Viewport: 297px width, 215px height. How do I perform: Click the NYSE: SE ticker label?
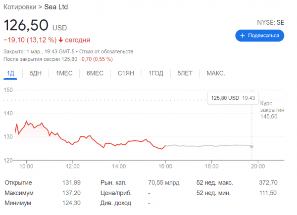pyautogui.click(x=270, y=23)
